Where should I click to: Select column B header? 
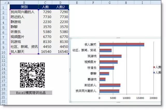(x=24, y=3)
